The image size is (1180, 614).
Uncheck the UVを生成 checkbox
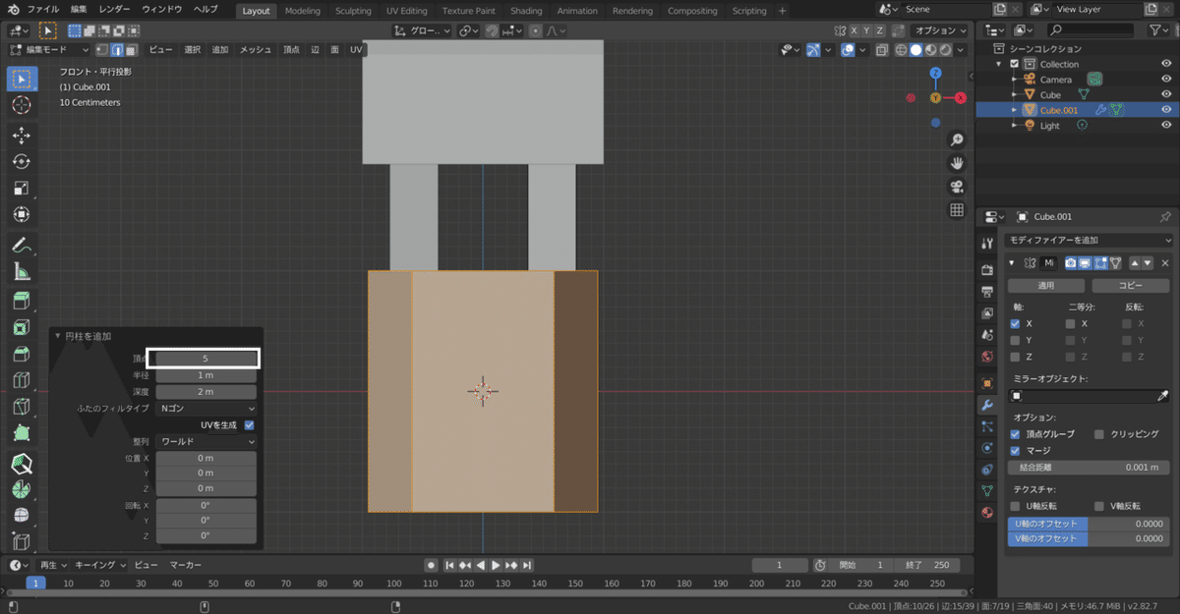pyautogui.click(x=249, y=424)
